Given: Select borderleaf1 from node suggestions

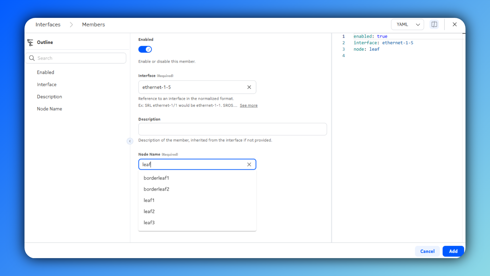Looking at the screenshot, I should 156,178.
